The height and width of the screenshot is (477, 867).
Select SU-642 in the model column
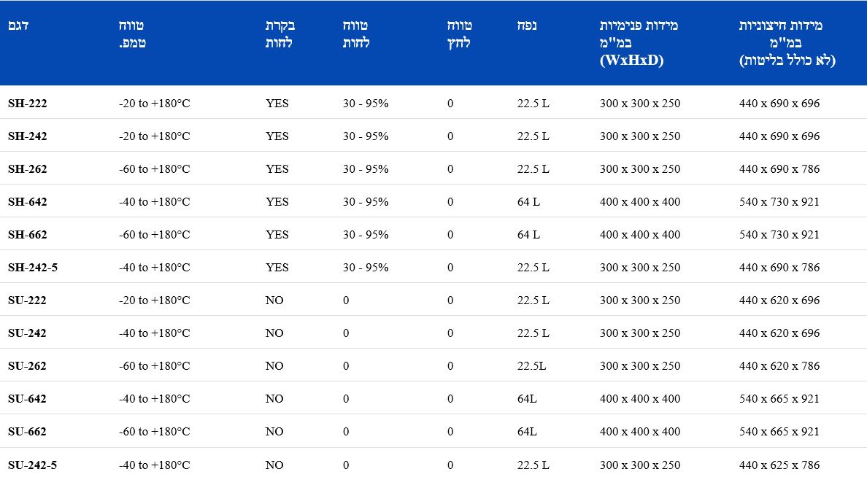(28, 399)
